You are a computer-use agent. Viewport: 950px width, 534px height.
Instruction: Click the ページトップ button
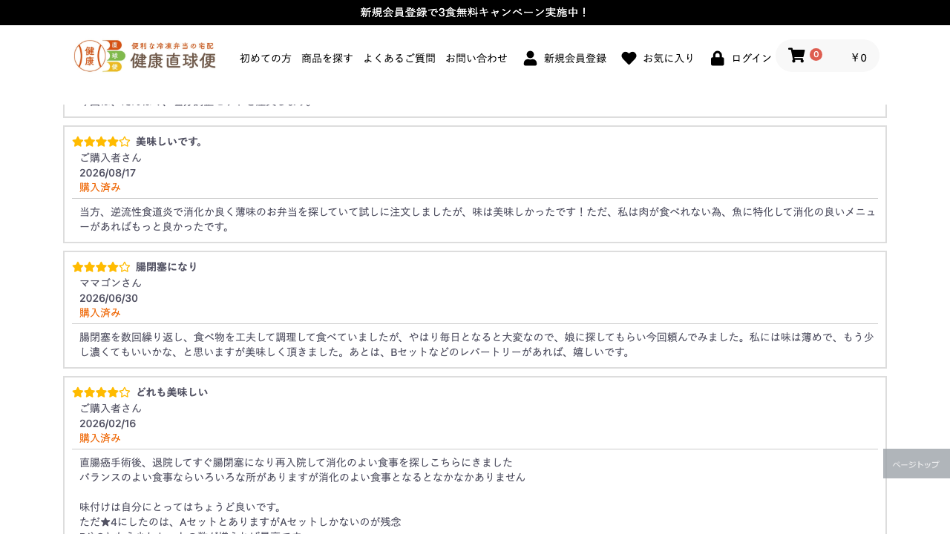click(917, 464)
